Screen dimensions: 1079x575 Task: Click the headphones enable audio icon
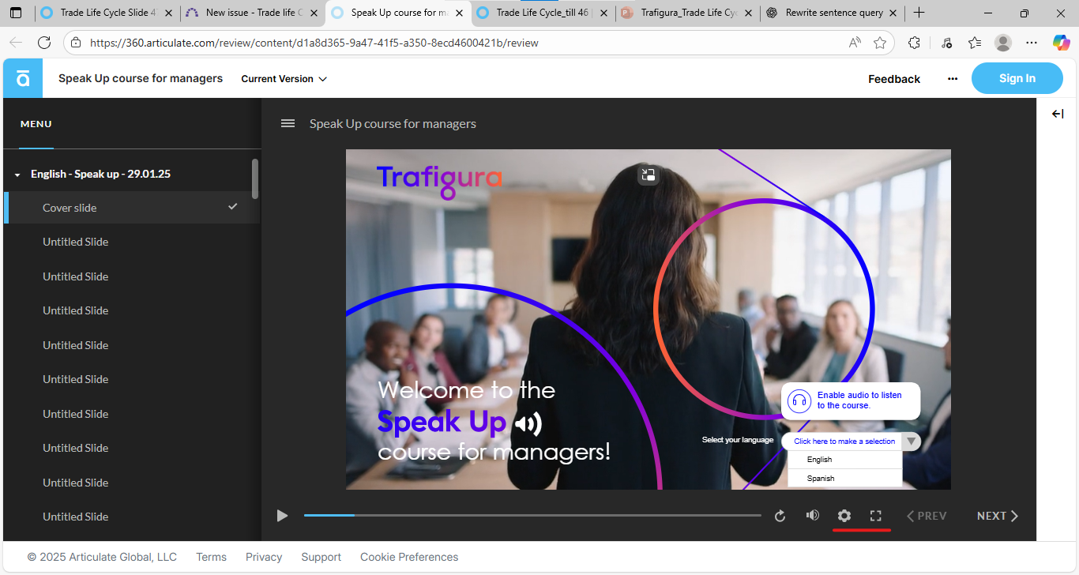point(799,401)
